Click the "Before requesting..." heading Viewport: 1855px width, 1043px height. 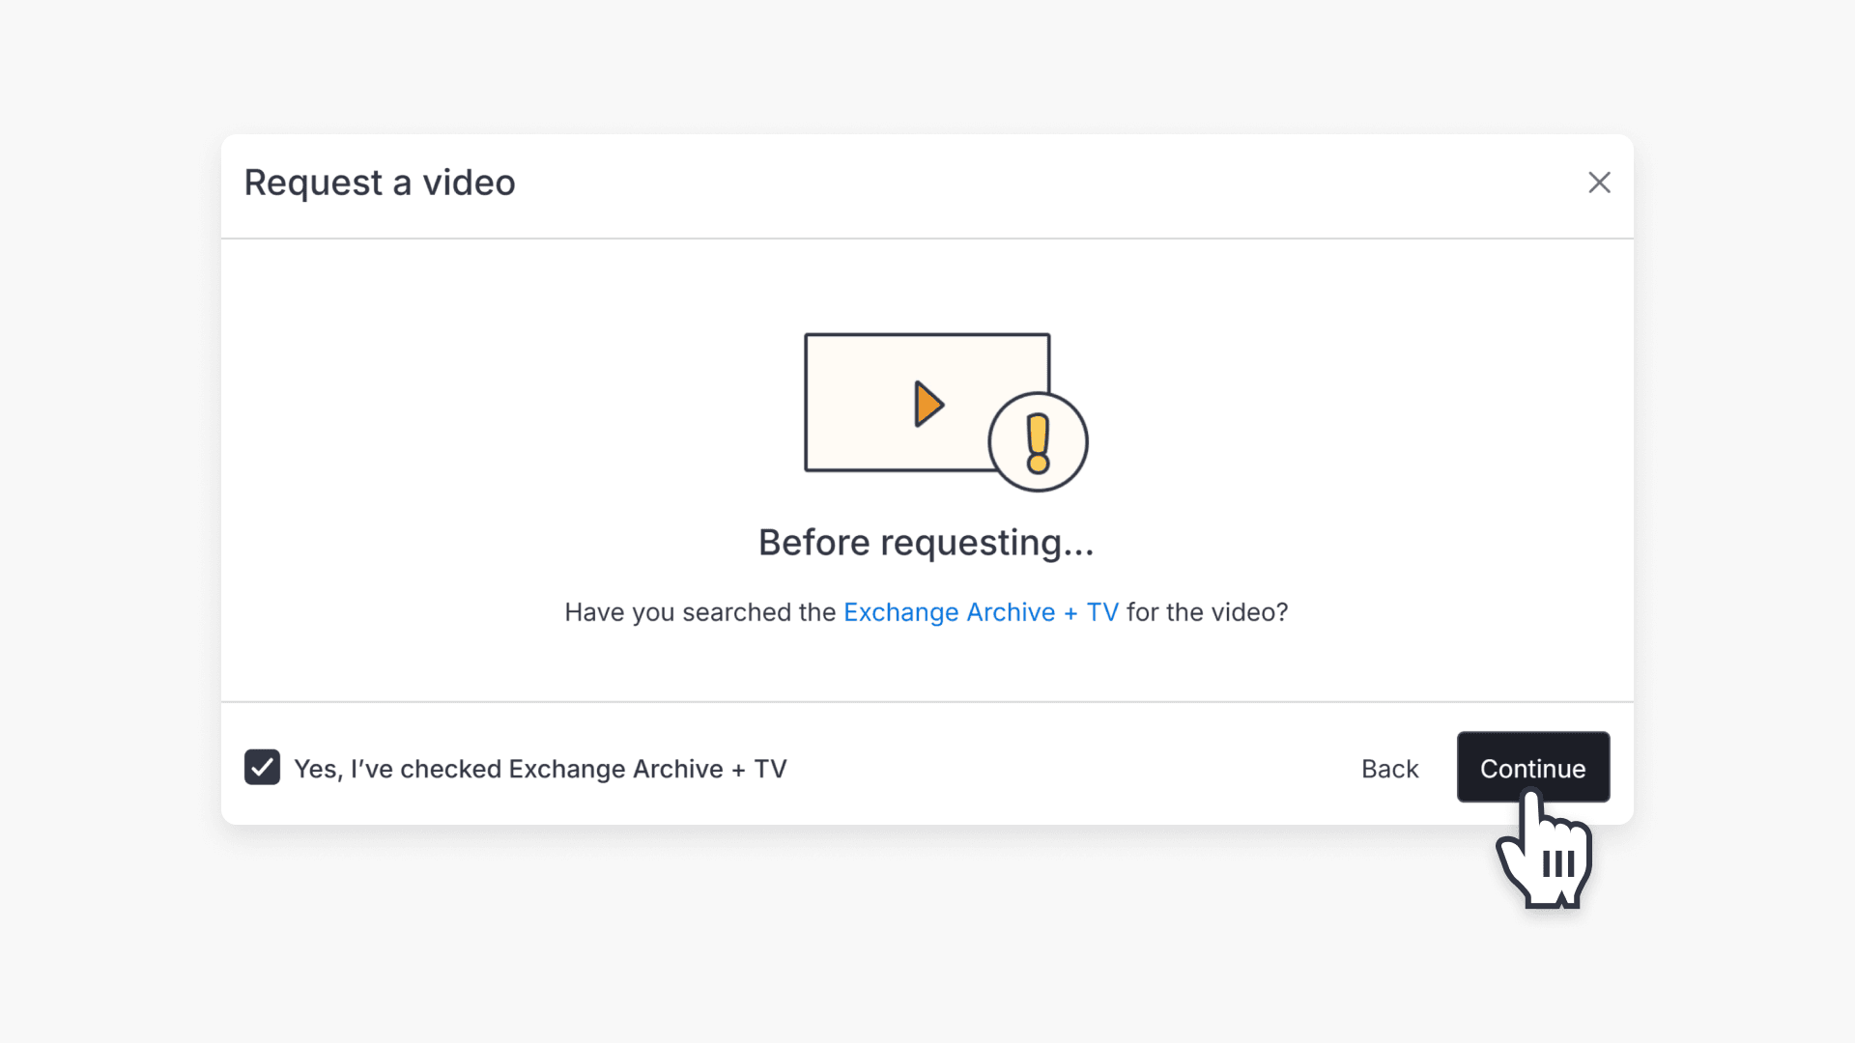(x=926, y=543)
